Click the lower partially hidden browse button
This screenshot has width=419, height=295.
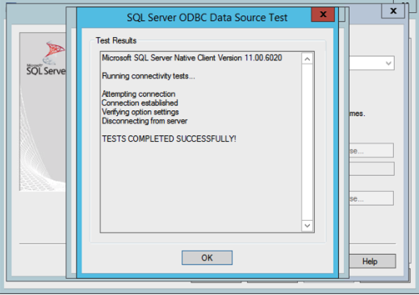coord(371,198)
